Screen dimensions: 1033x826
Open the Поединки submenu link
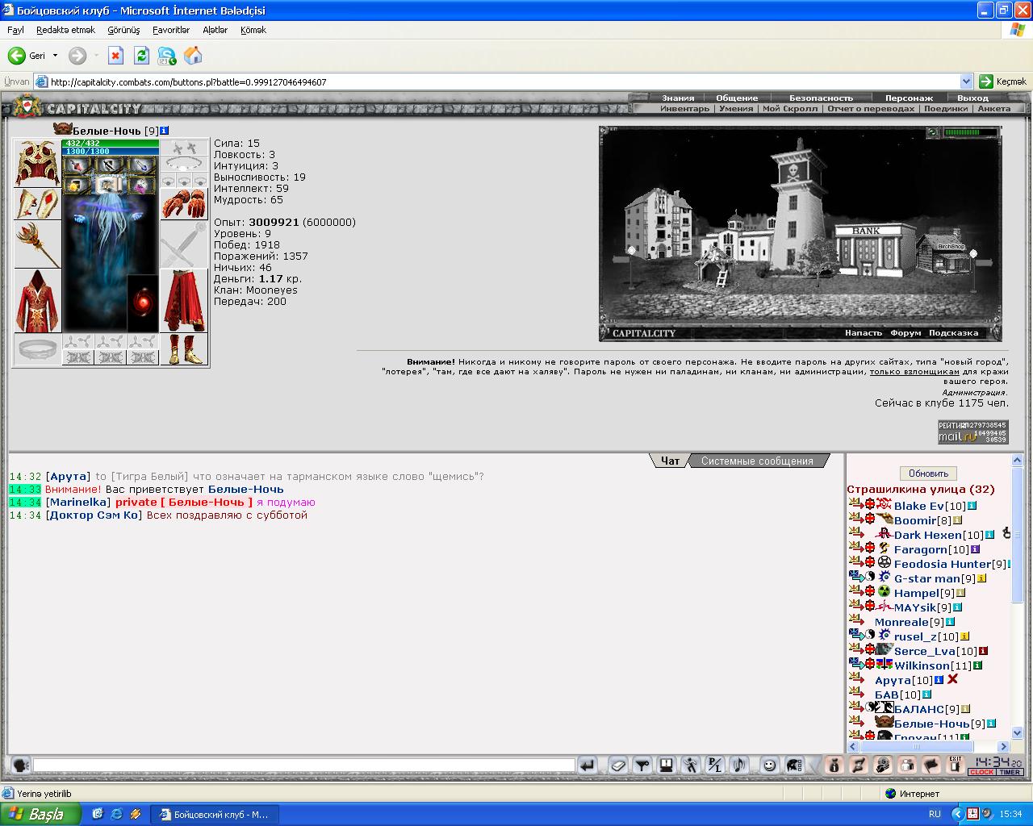click(946, 108)
